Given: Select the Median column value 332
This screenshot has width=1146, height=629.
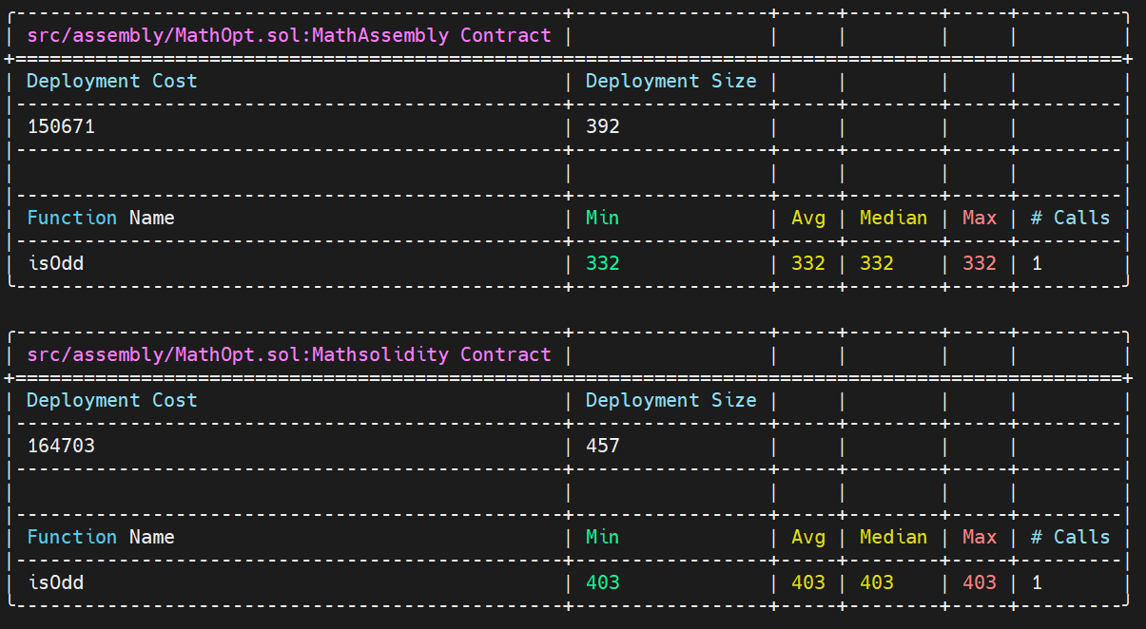Looking at the screenshot, I should pos(877,263).
